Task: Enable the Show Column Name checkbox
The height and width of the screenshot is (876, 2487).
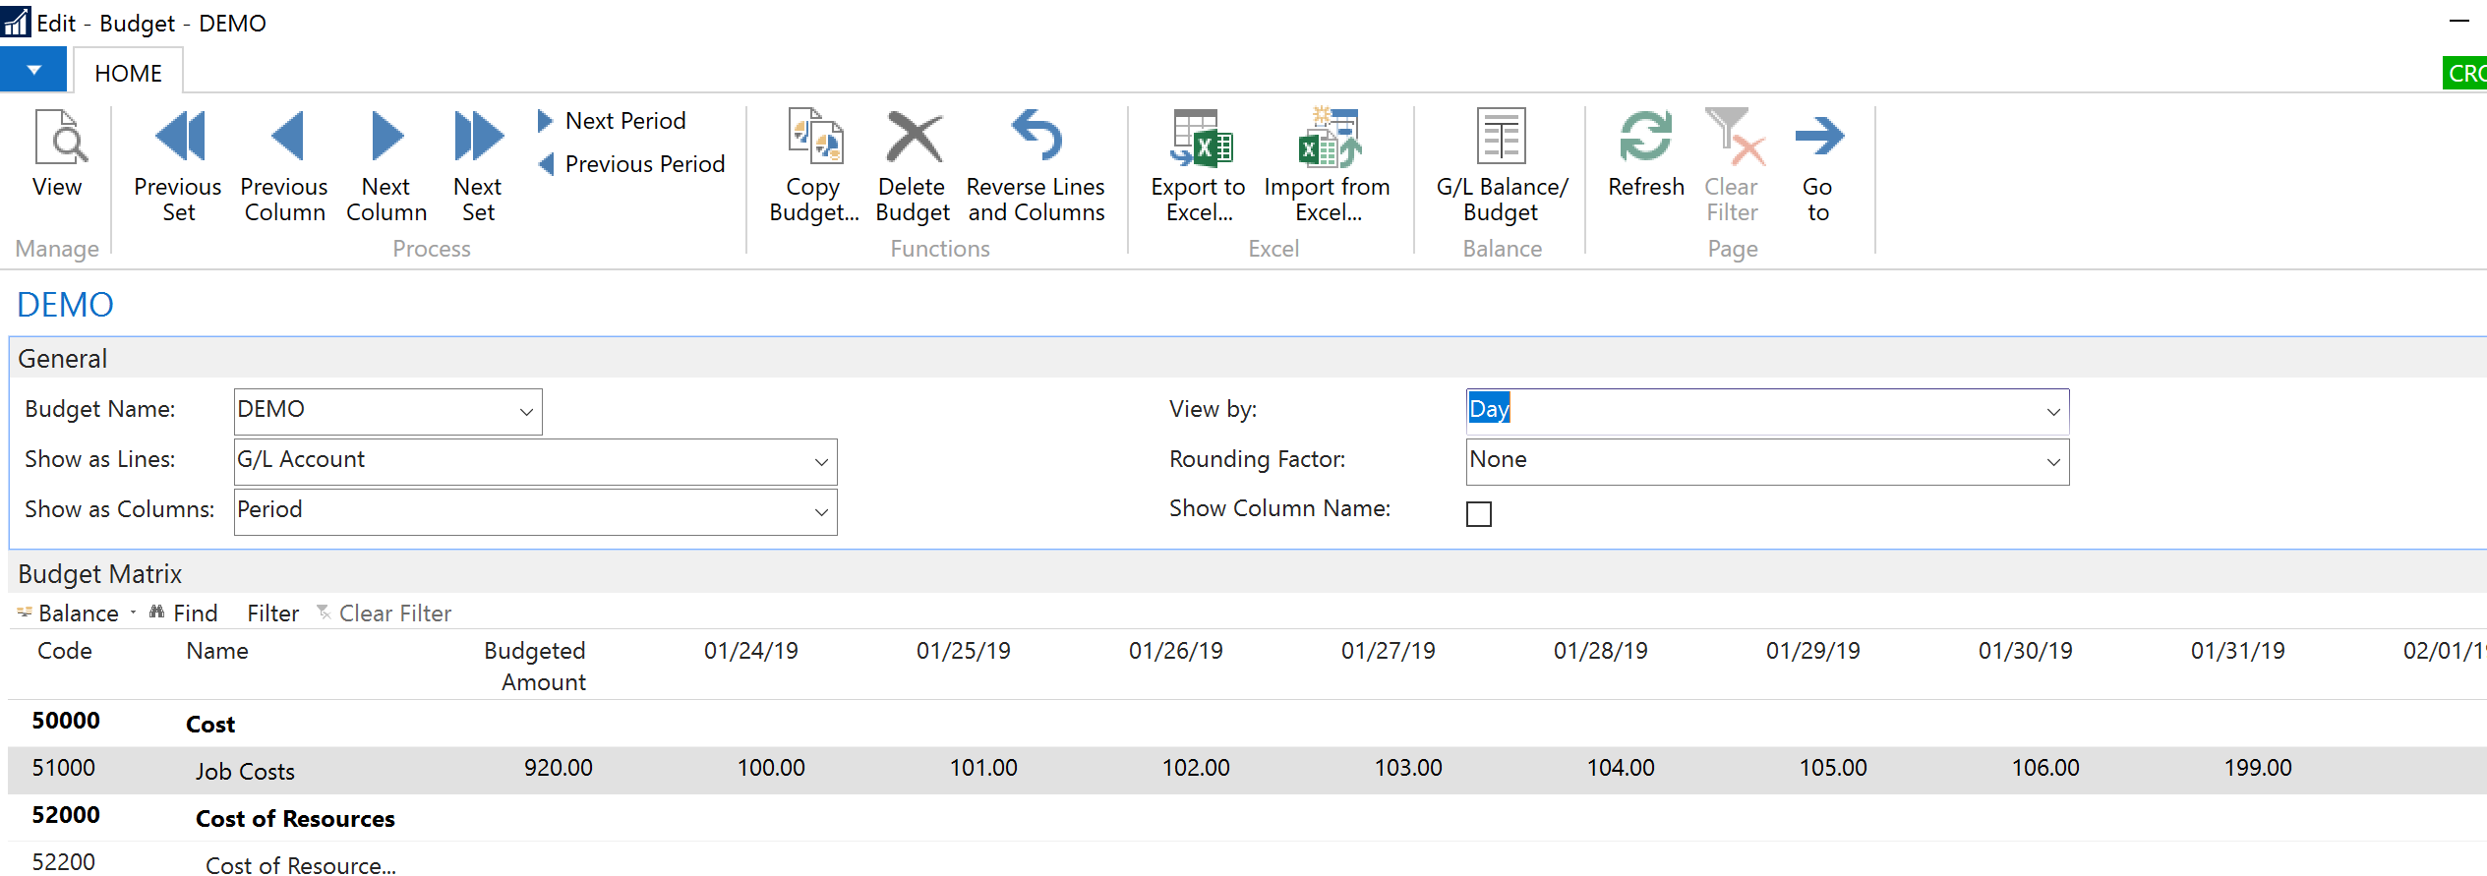Action: (x=1478, y=514)
